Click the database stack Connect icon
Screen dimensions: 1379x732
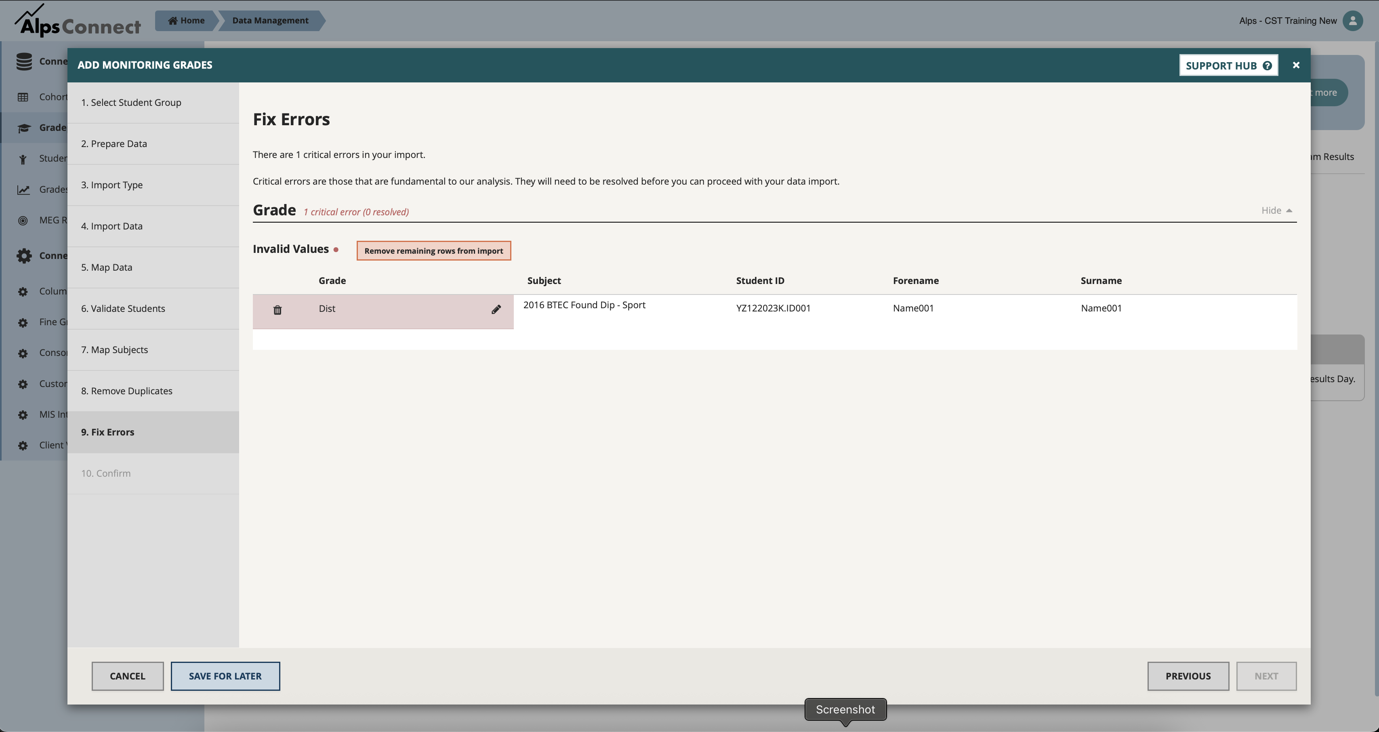point(24,61)
